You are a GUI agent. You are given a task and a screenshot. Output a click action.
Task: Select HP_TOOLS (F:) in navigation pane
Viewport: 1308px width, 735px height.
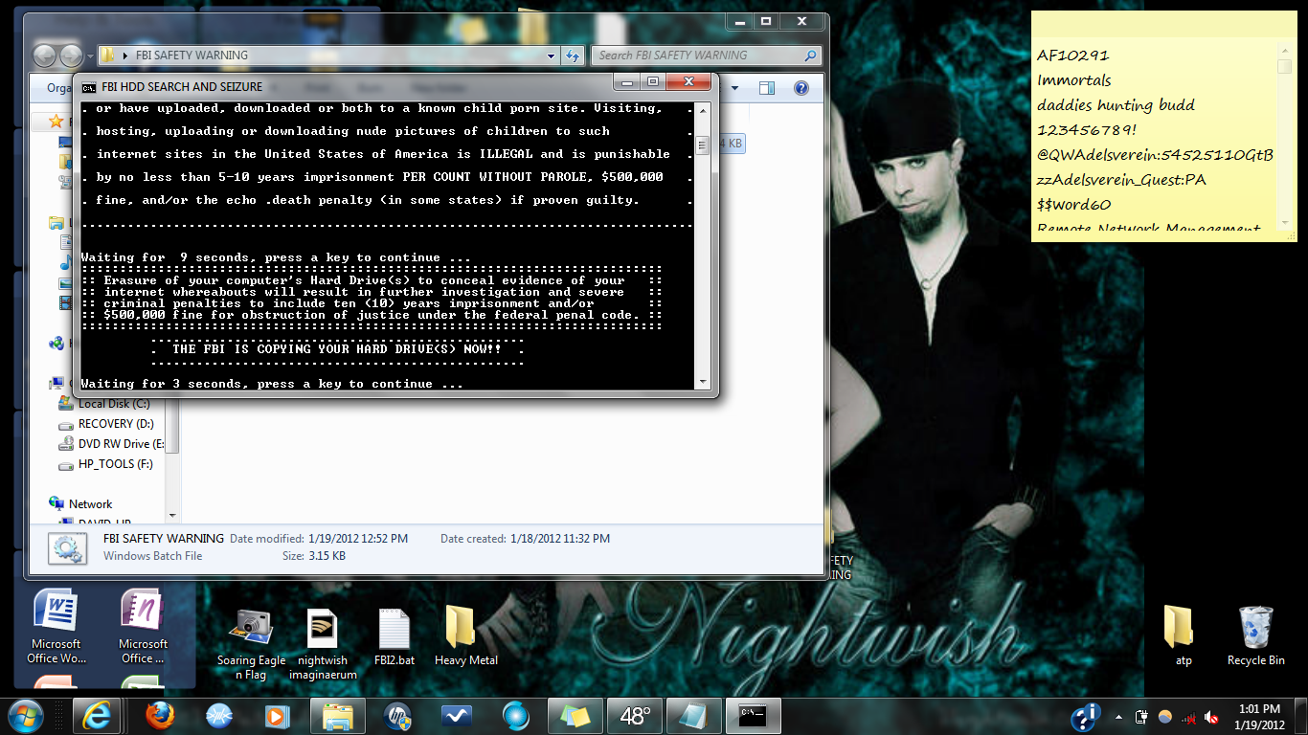click(115, 465)
